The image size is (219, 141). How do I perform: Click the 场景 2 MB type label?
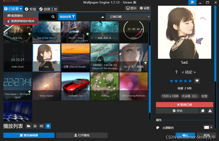[x=184, y=88]
